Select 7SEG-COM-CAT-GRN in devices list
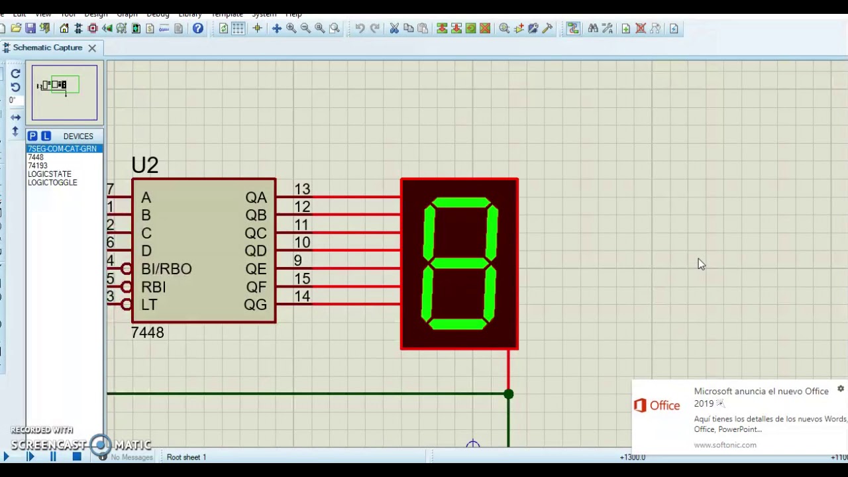This screenshot has width=848, height=477. point(64,149)
